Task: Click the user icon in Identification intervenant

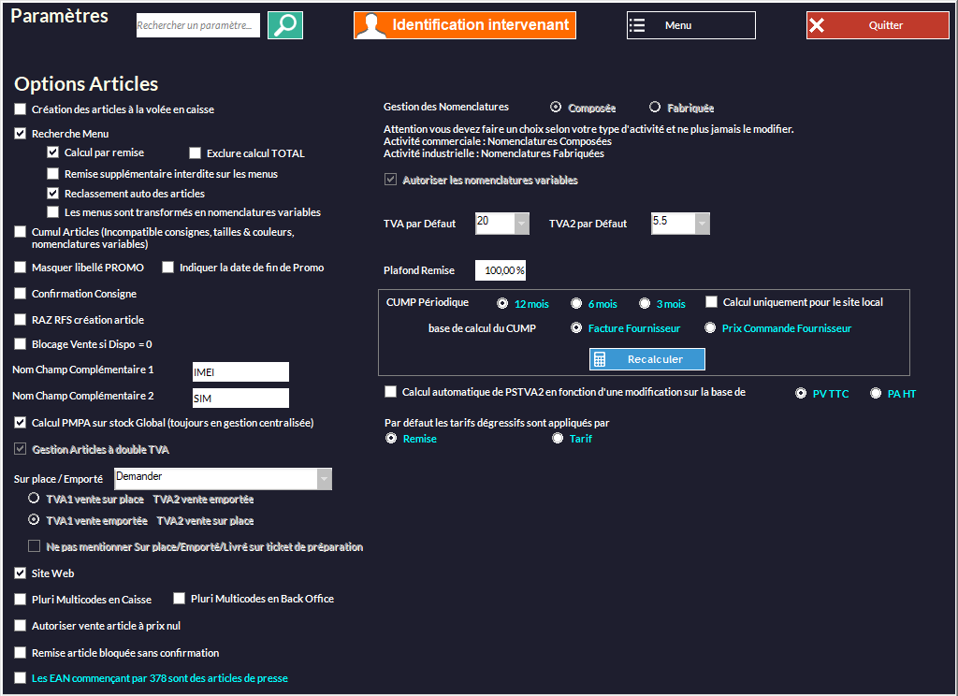Action: (x=371, y=25)
